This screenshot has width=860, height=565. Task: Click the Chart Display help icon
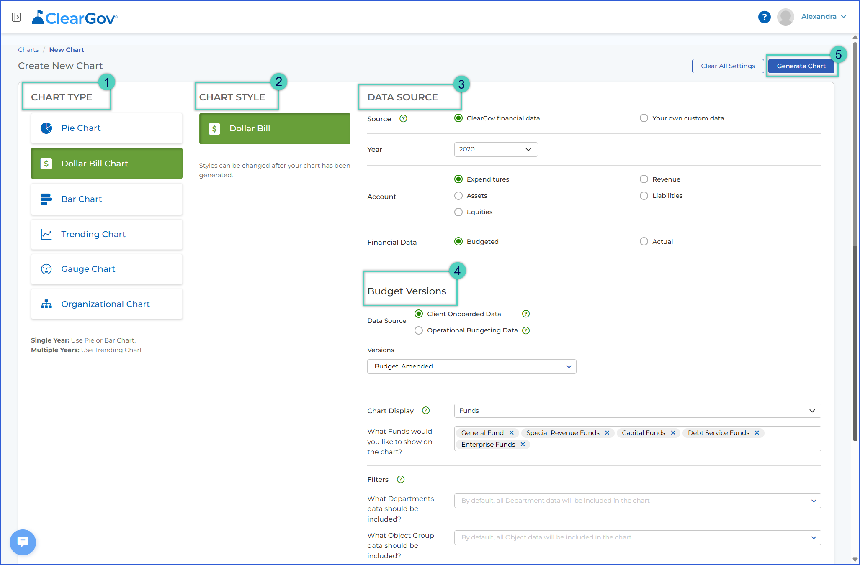coord(426,411)
